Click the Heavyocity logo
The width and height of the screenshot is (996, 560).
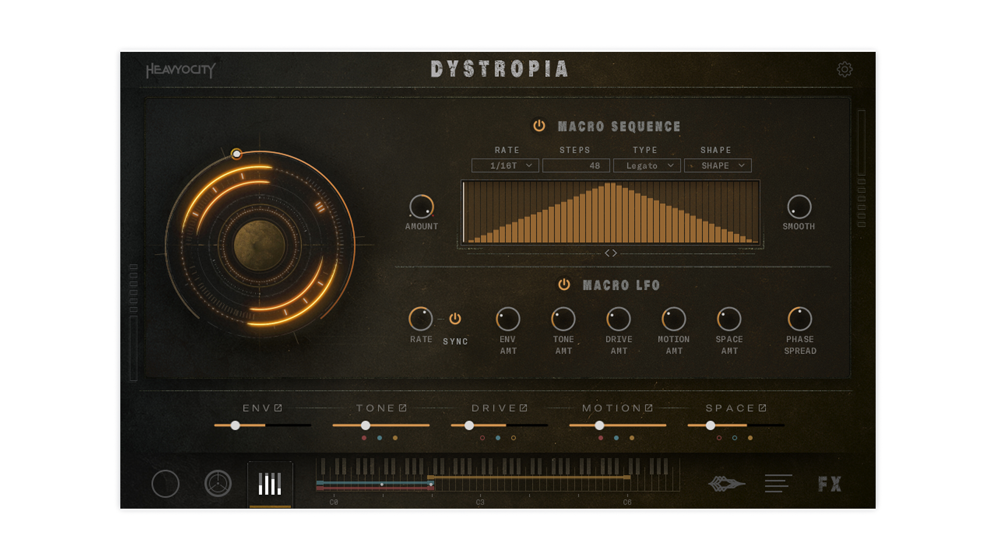click(181, 71)
